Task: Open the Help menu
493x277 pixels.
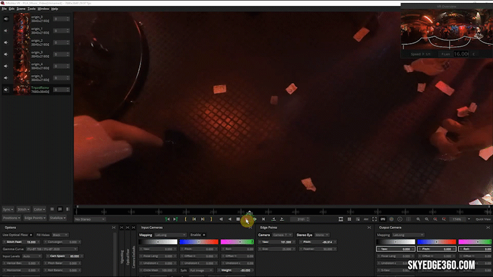Action: coord(54,9)
